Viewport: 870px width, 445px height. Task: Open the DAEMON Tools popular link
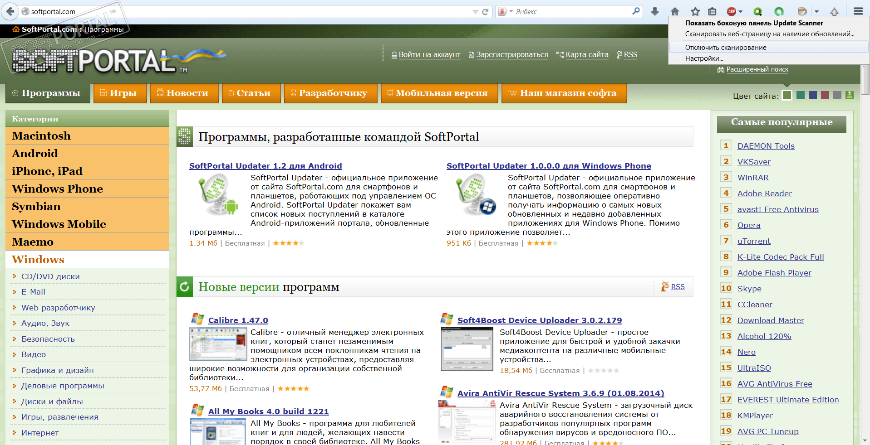click(766, 146)
